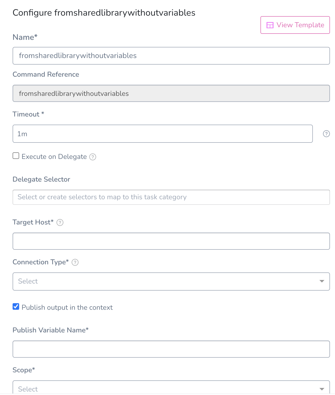Click the Scope dropdown caret
This screenshot has width=335, height=395.
tap(322, 389)
